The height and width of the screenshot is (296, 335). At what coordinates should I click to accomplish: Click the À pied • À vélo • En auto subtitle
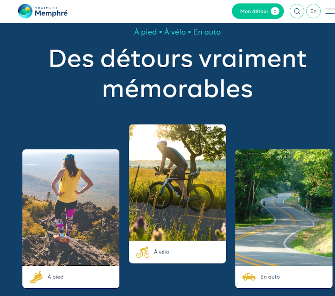pyautogui.click(x=177, y=32)
